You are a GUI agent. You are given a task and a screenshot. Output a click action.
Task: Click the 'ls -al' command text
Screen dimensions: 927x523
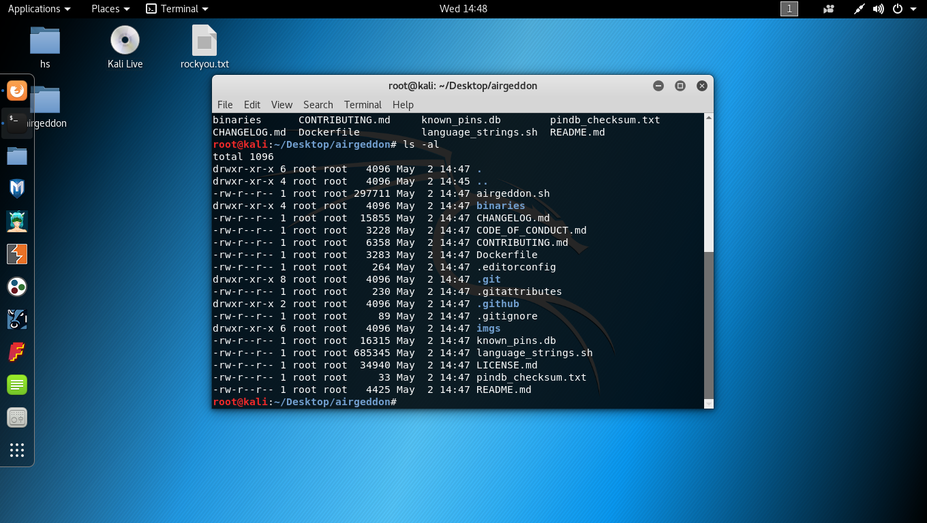(421, 144)
